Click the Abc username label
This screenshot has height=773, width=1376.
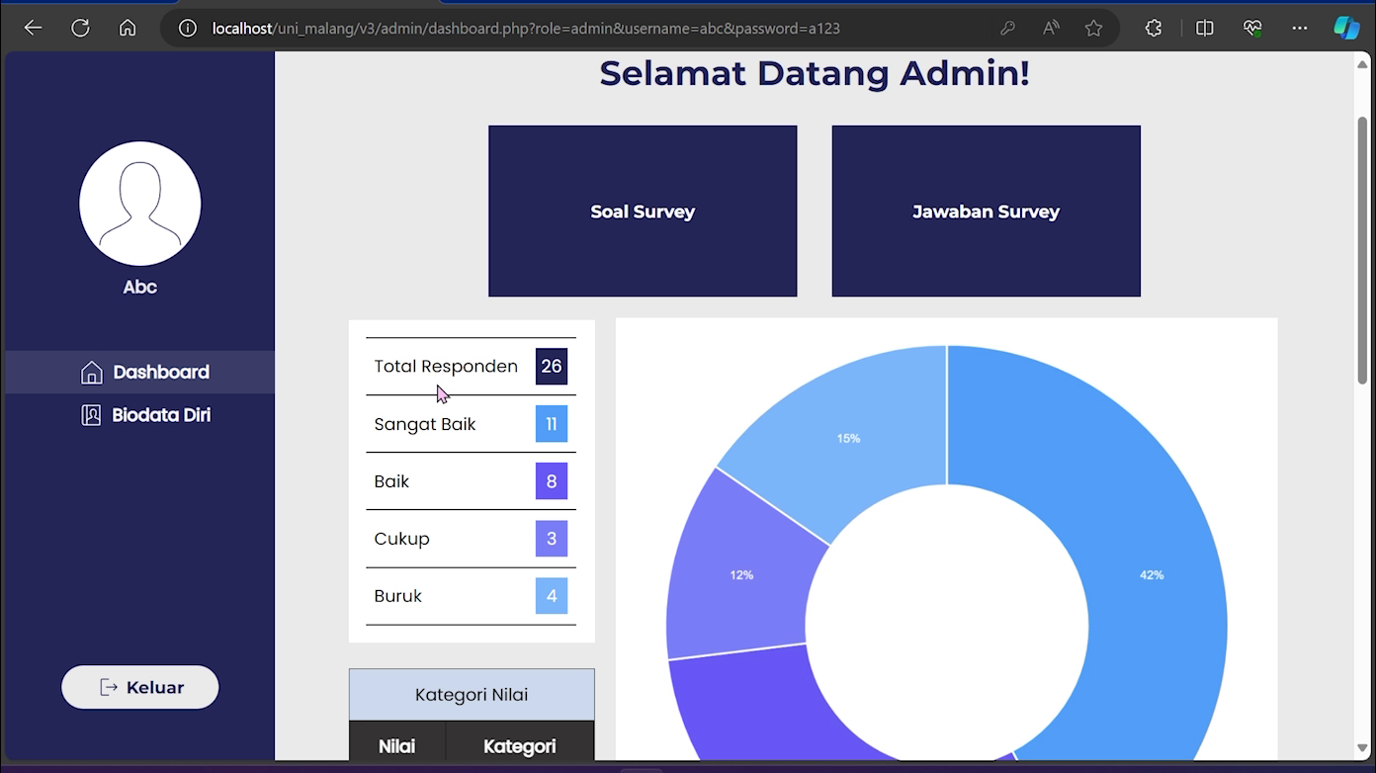(140, 287)
